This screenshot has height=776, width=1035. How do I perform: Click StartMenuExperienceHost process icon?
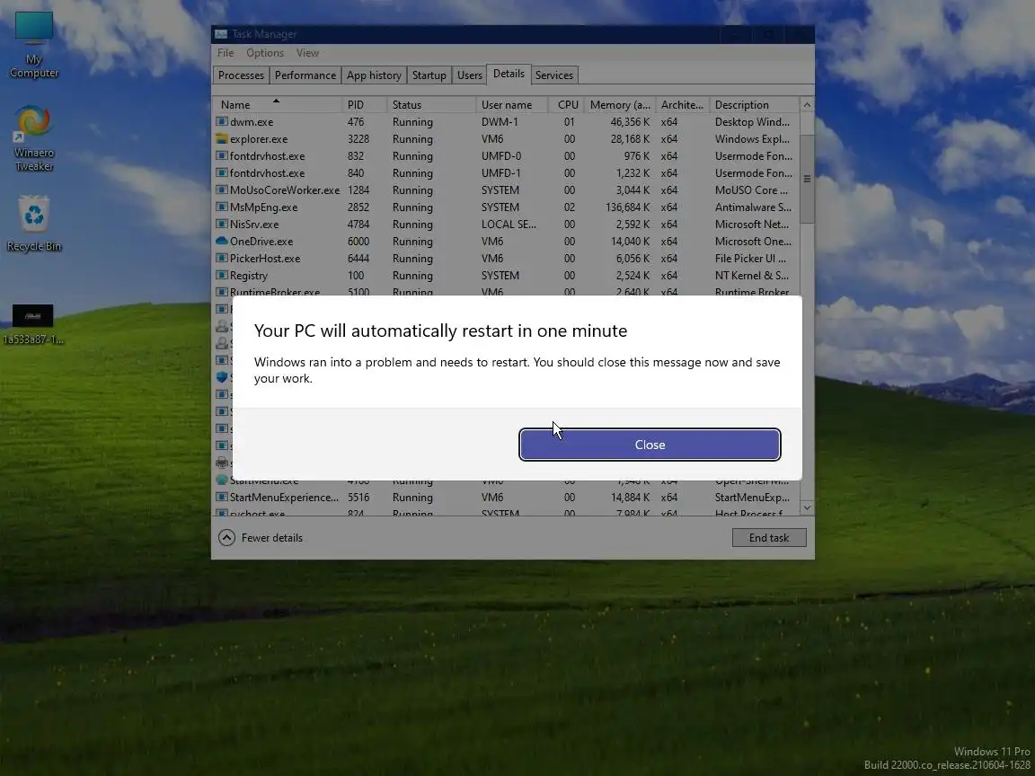[x=222, y=497]
